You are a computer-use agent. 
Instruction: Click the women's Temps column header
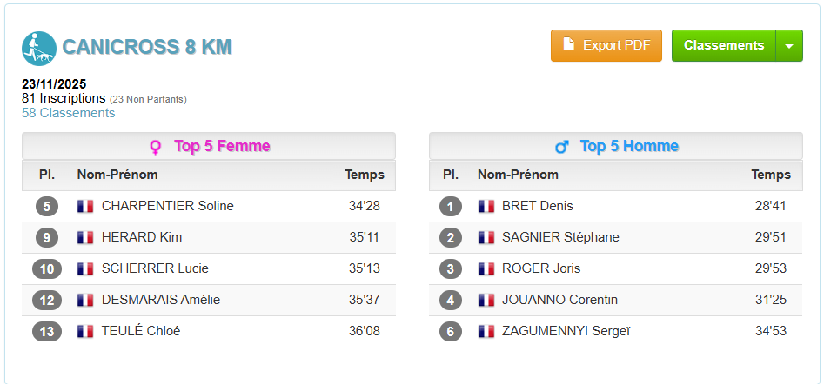(365, 175)
